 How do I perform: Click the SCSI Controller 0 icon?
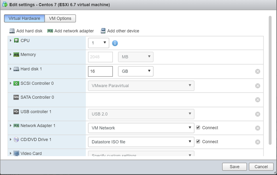(x=16, y=83)
